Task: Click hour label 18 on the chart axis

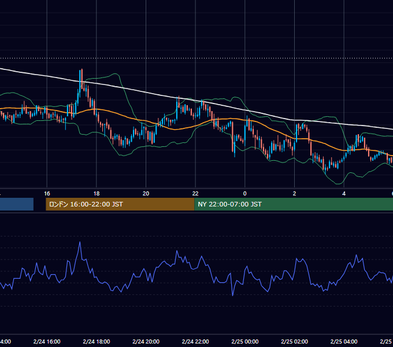Action: (97, 194)
